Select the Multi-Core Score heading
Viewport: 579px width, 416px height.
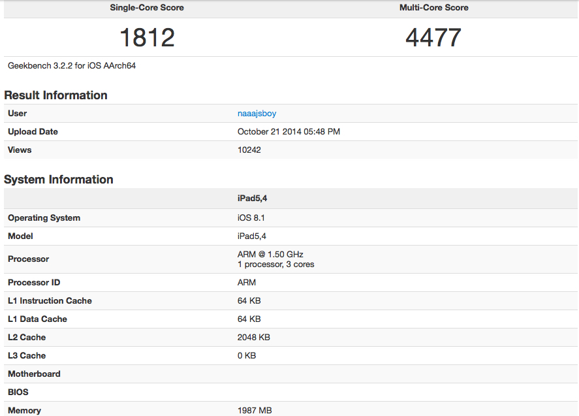434,8
